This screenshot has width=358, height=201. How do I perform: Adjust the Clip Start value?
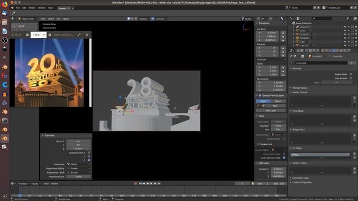tap(278, 126)
